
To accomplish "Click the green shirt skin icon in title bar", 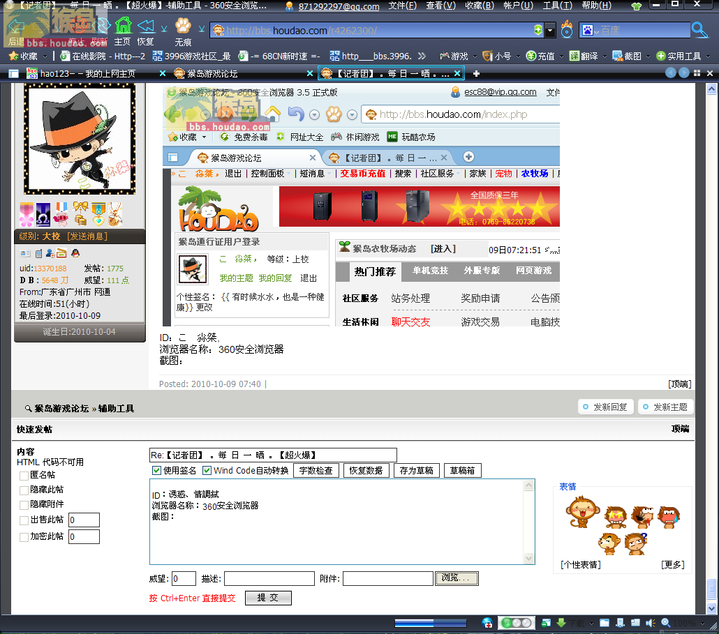I will pos(637,6).
